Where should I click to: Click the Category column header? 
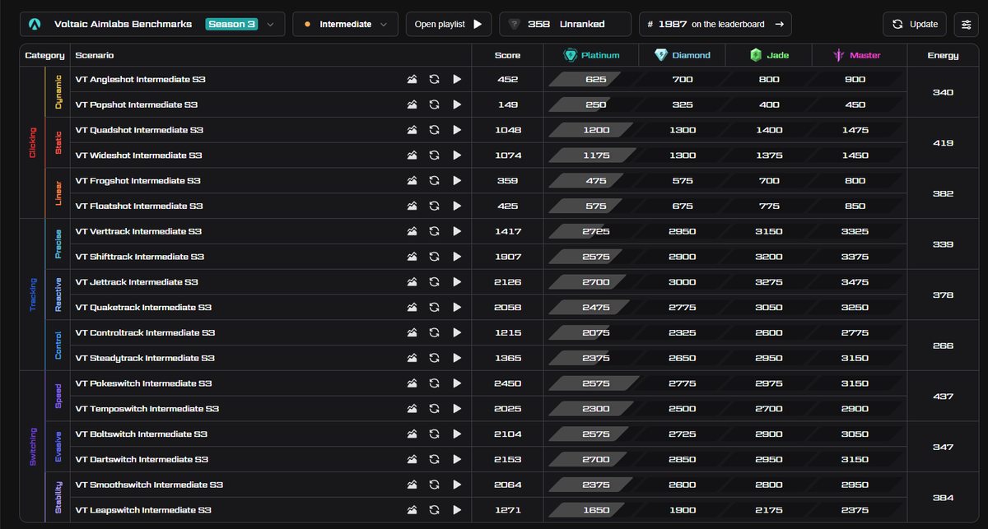point(44,55)
